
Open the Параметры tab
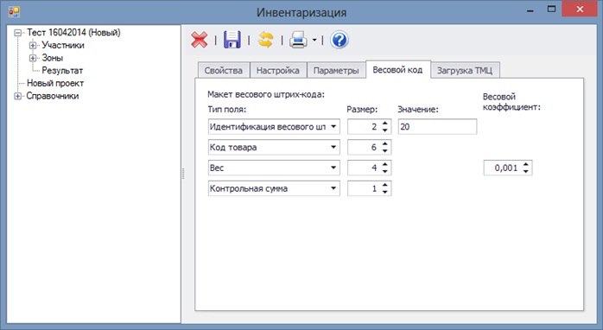tap(336, 70)
